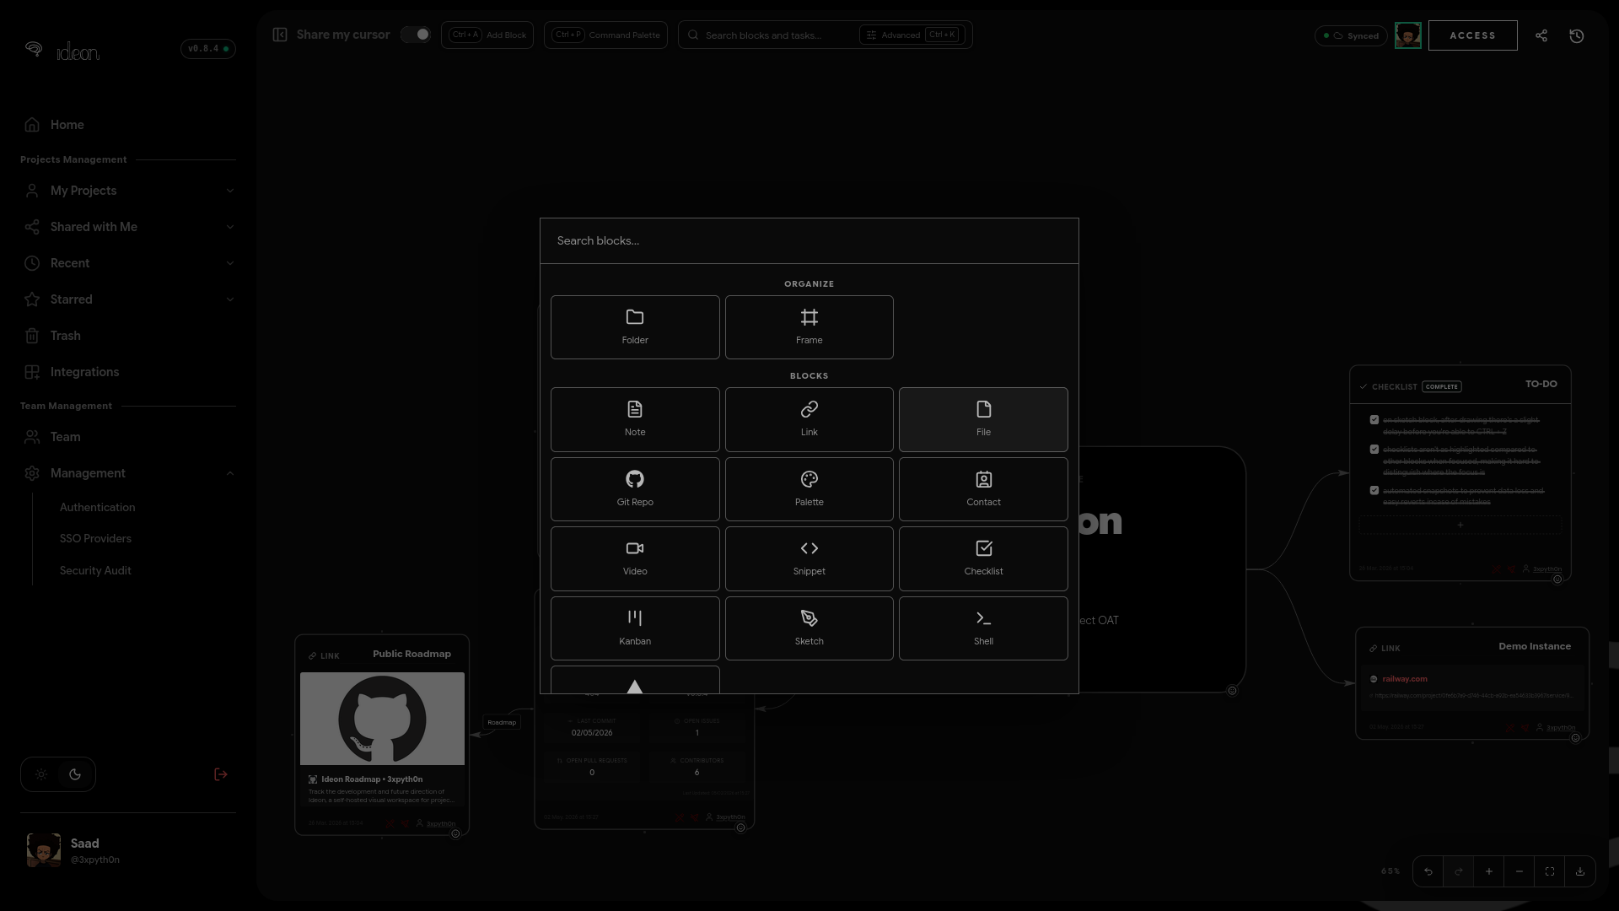Viewport: 1619px width, 911px height.
Task: Toggle Share my cursor switch
Action: tap(416, 35)
